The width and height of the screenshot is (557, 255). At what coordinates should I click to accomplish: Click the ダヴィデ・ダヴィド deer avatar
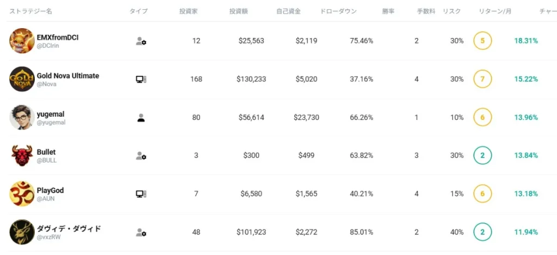pos(22,232)
